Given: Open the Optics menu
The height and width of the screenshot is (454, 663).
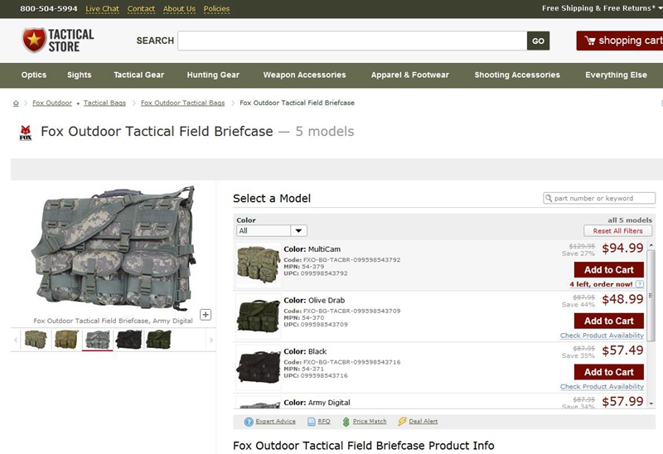Looking at the screenshot, I should 34,75.
